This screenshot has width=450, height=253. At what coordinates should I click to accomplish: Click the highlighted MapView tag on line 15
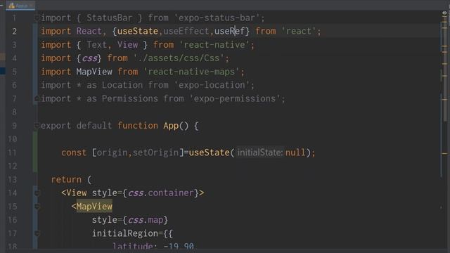[x=94, y=207]
